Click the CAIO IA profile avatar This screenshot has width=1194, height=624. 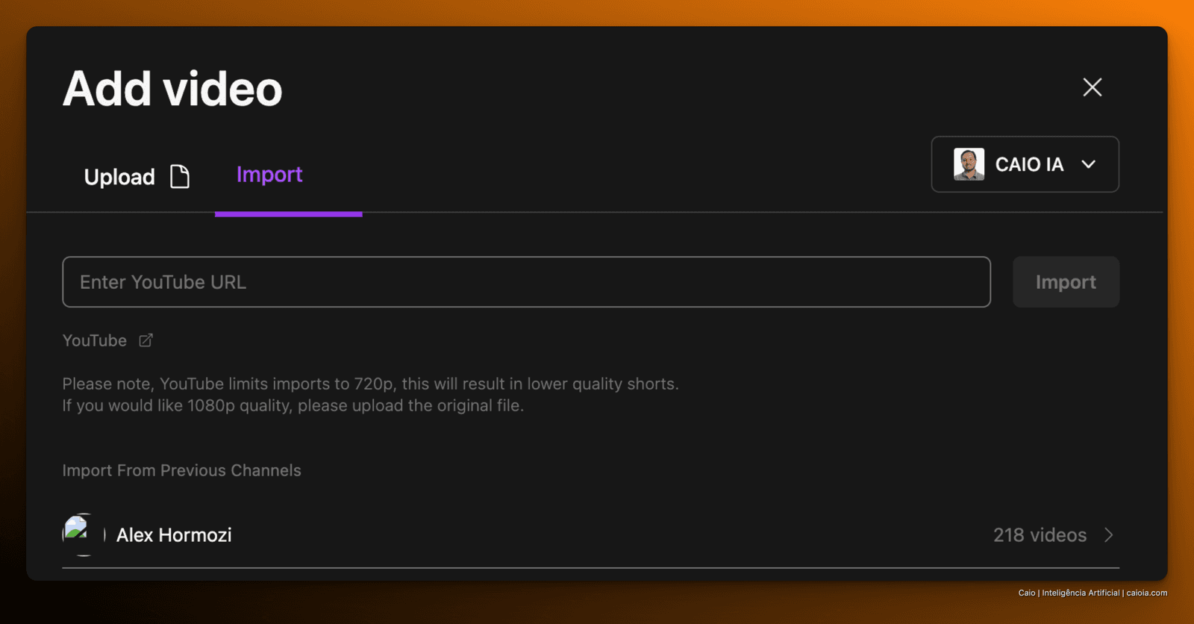click(x=969, y=164)
